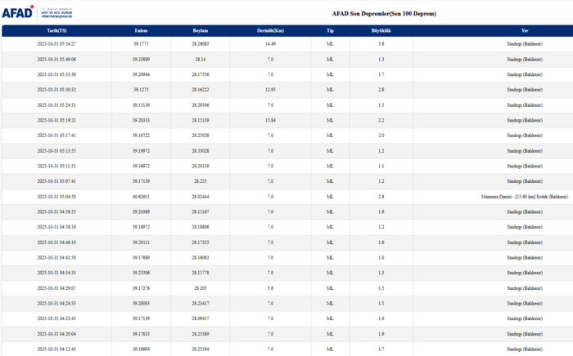This screenshot has height=356, width=573.
Task: Click the Derinlik(Km) column header
Action: [269, 30]
